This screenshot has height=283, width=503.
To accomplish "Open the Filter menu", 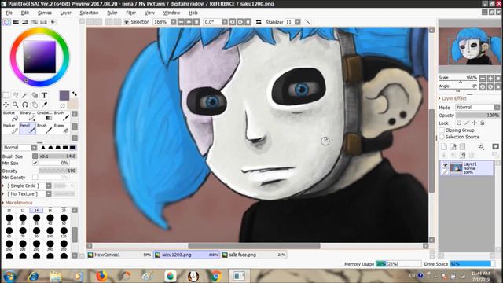I will coord(130,13).
